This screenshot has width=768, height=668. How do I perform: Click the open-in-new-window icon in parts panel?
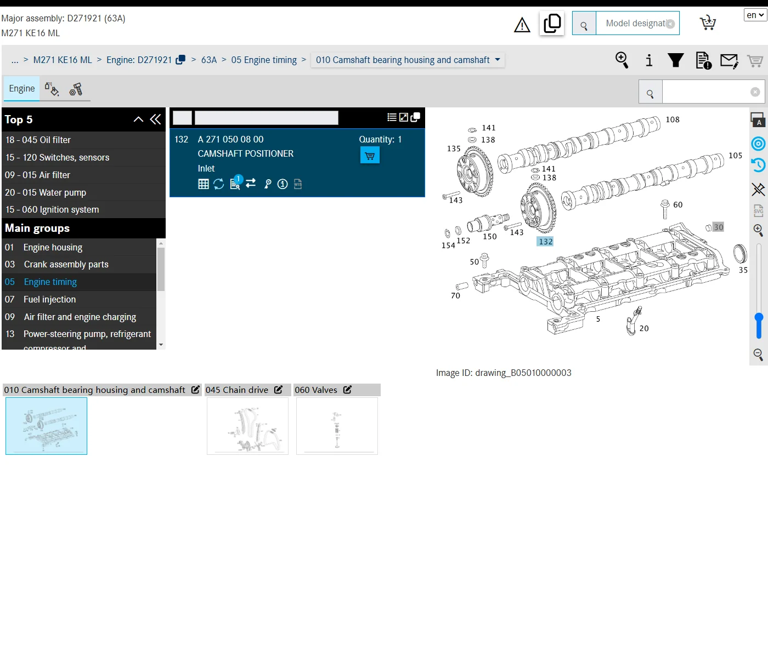415,117
